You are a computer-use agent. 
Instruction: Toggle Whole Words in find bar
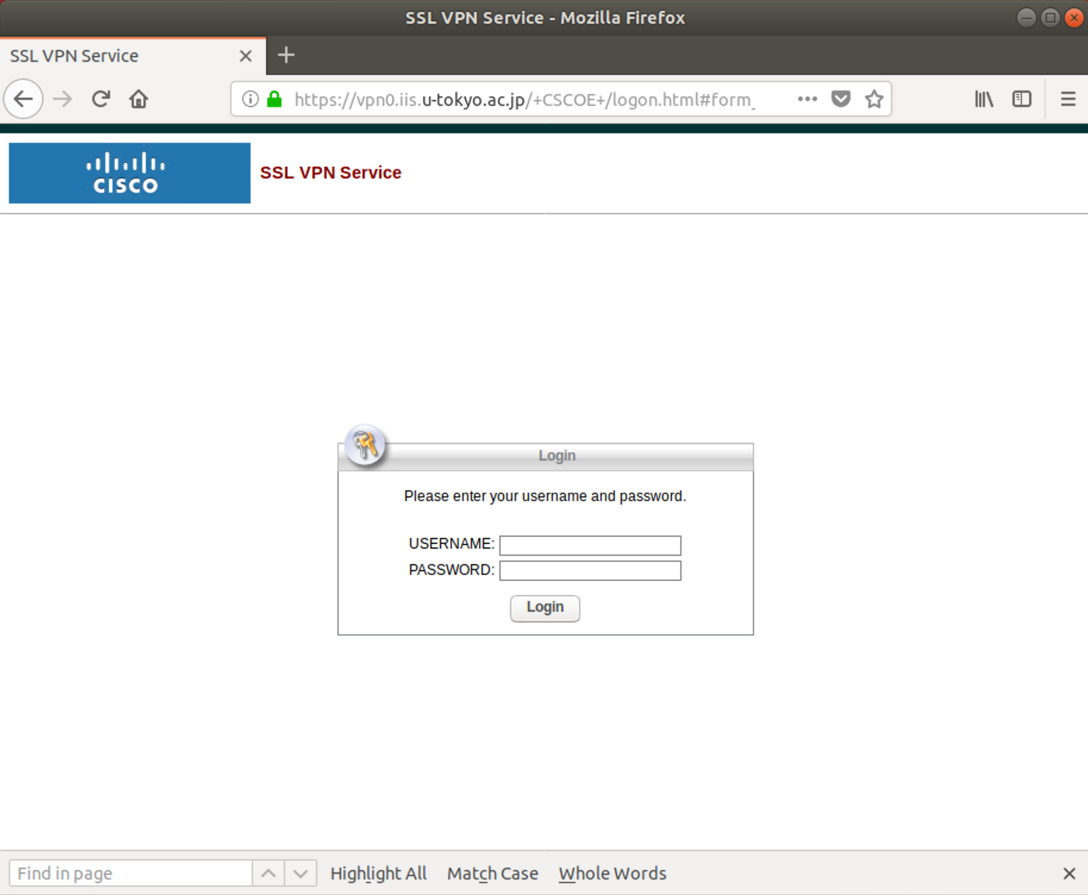[612, 873]
